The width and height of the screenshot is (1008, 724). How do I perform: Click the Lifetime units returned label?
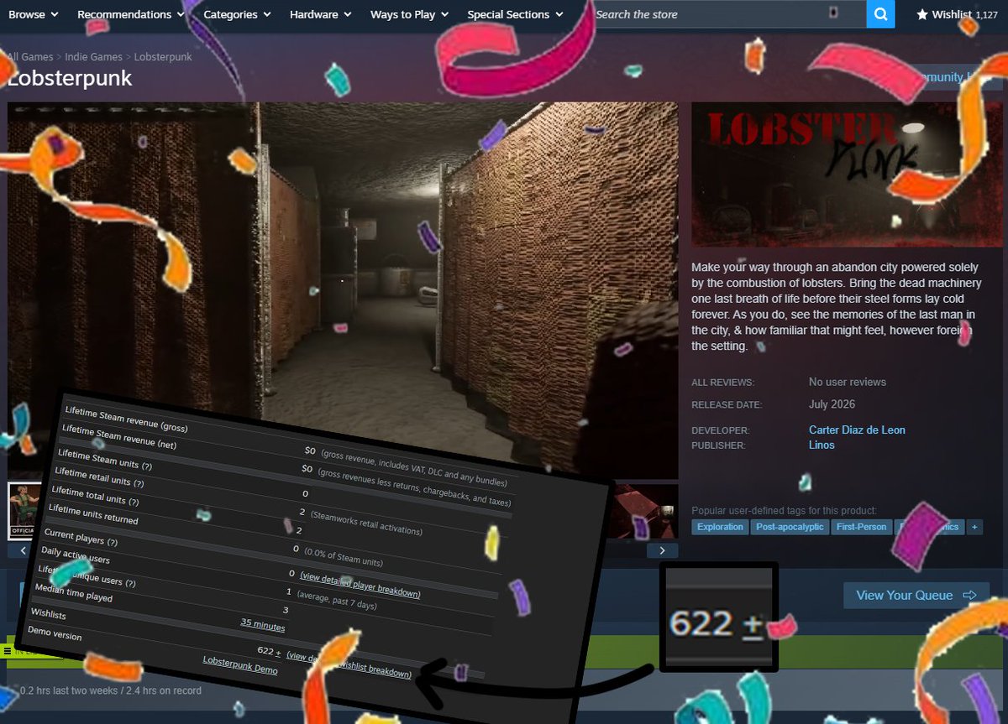(94, 515)
